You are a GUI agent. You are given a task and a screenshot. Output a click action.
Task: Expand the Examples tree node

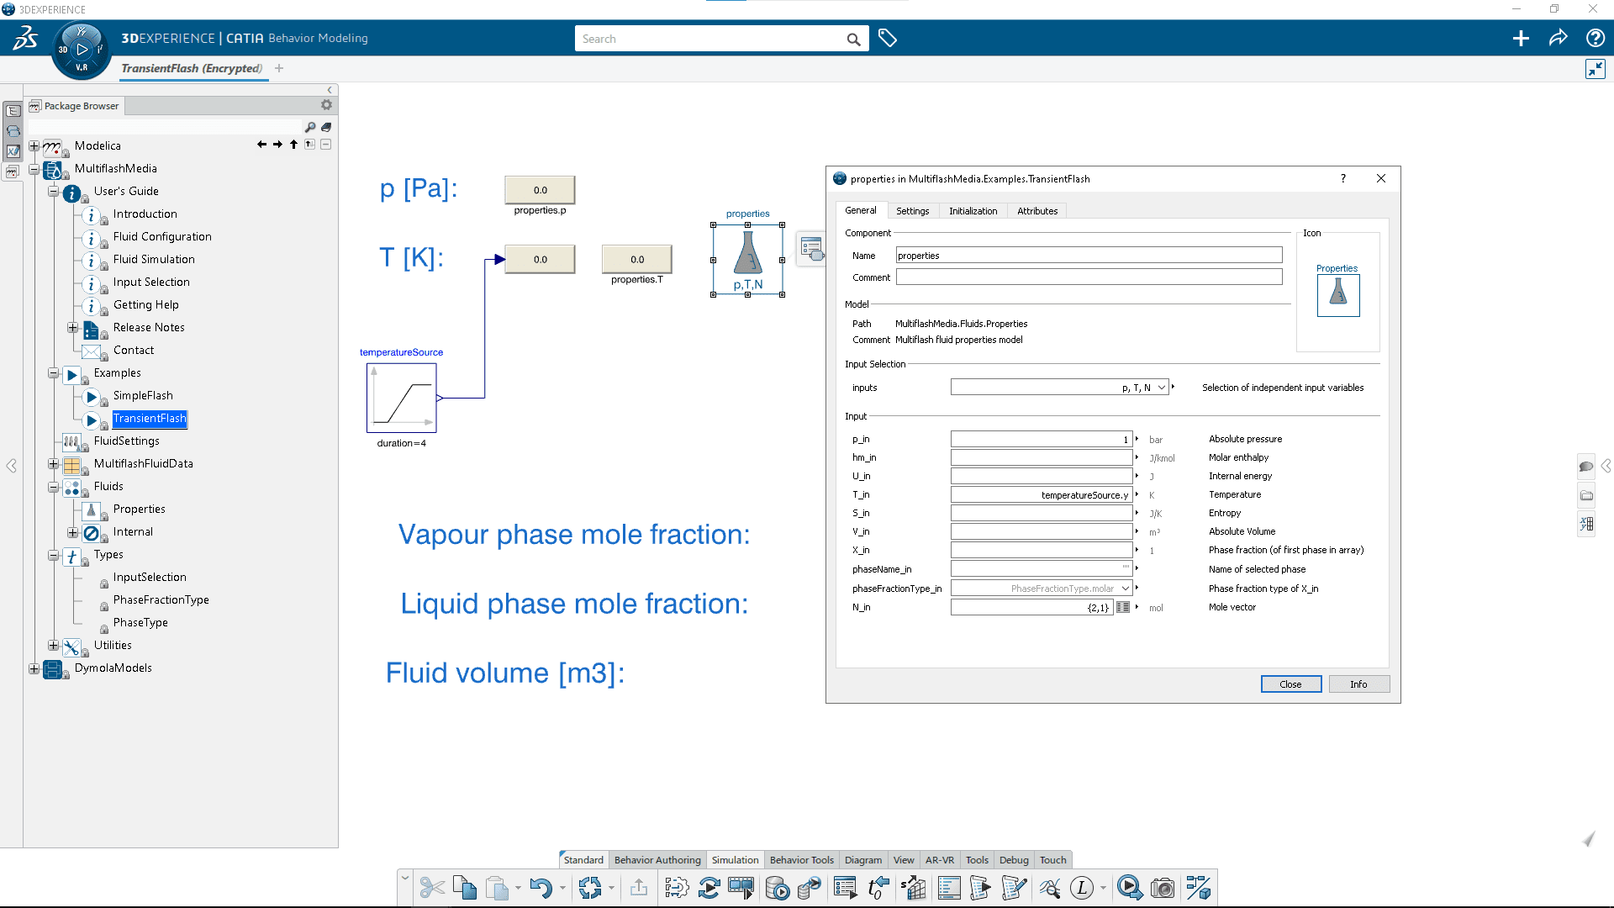(53, 372)
